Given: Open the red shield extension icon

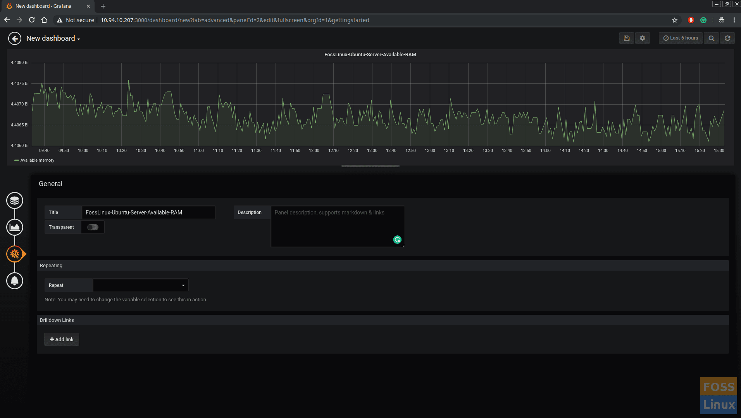Looking at the screenshot, I should coord(691,20).
